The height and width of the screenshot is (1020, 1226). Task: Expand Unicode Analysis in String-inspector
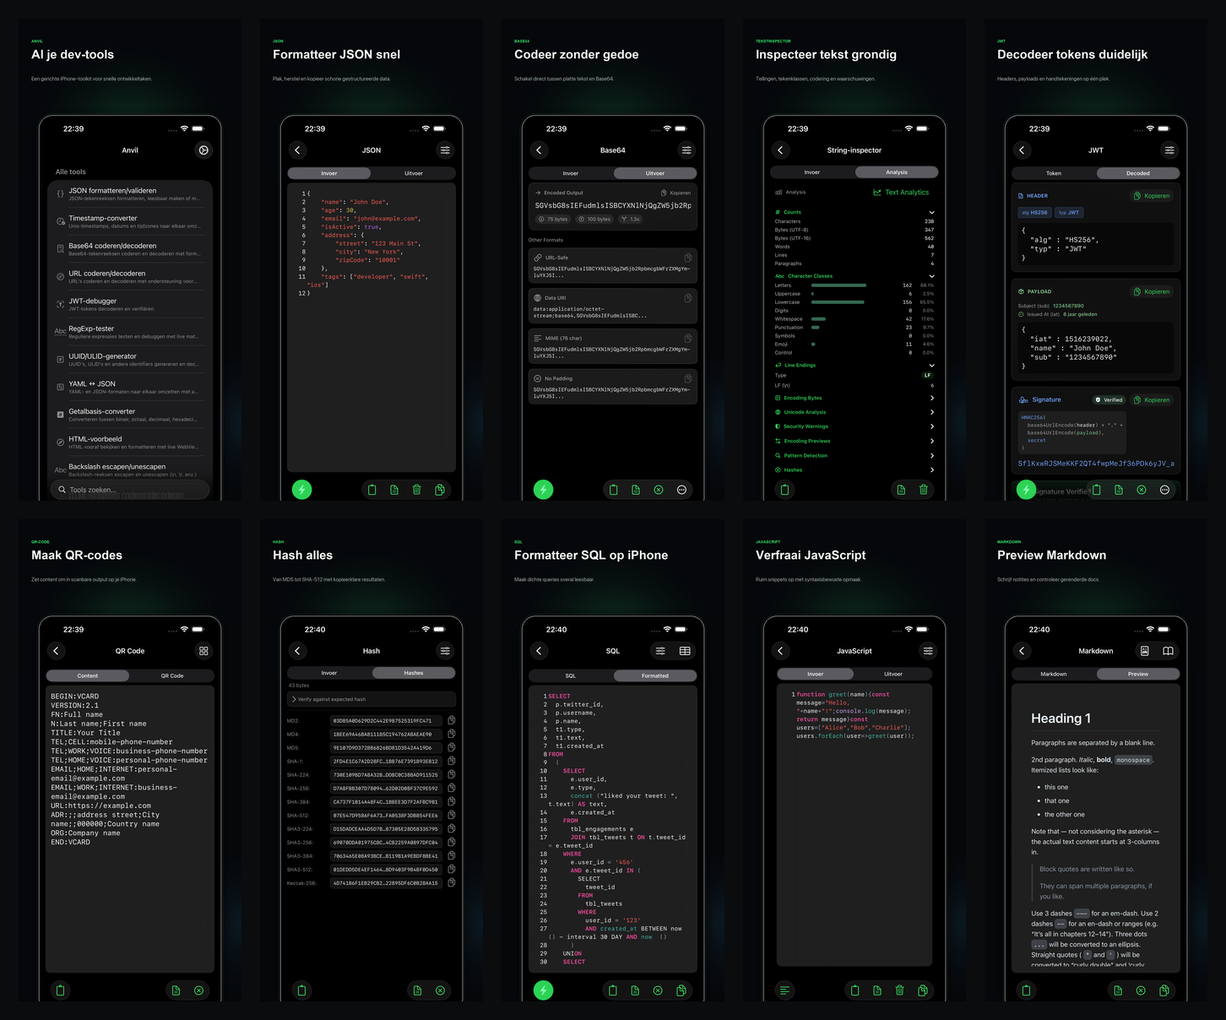click(x=854, y=412)
